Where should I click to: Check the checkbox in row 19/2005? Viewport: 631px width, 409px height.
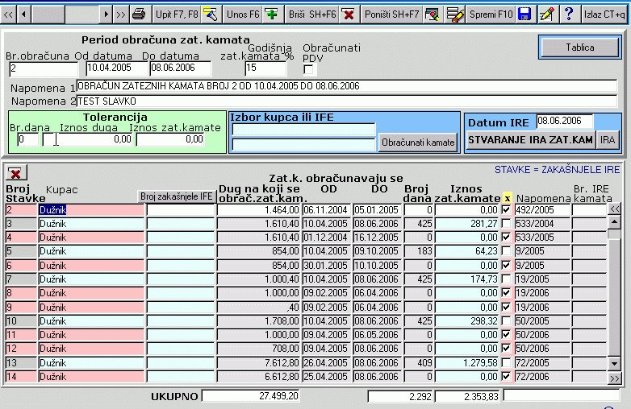click(x=507, y=279)
